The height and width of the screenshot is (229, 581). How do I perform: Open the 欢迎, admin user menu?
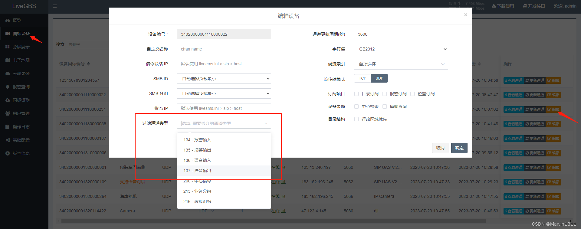pos(565,6)
